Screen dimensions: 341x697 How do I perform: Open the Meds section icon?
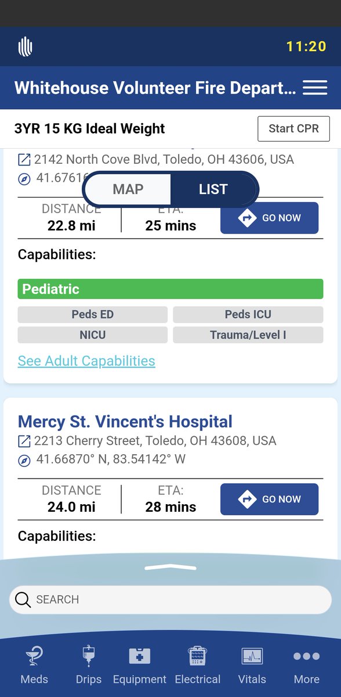pyautogui.click(x=34, y=656)
